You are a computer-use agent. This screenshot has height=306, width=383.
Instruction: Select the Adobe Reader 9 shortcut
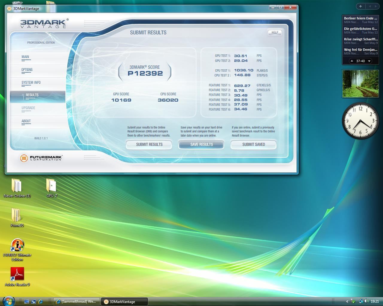click(x=17, y=277)
